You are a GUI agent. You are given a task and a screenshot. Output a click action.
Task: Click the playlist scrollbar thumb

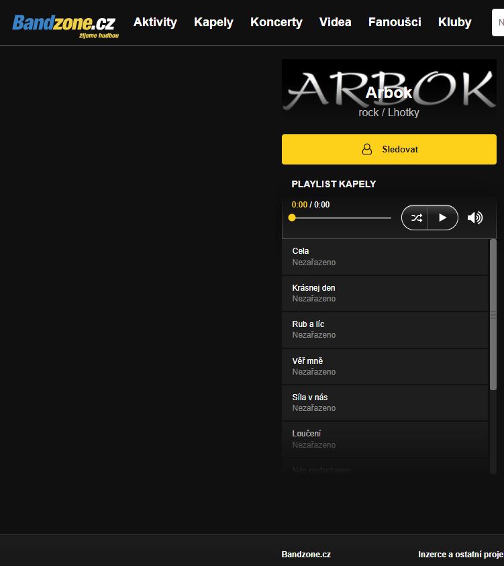pyautogui.click(x=493, y=315)
